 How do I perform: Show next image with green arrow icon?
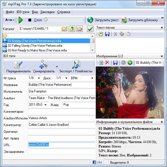pos(130,63)
